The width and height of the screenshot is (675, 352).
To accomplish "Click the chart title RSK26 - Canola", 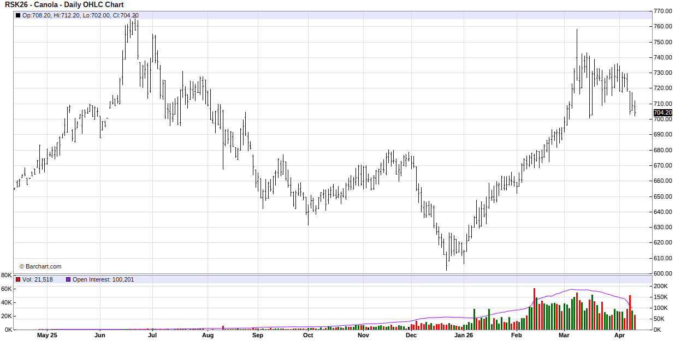I will tap(64, 5).
